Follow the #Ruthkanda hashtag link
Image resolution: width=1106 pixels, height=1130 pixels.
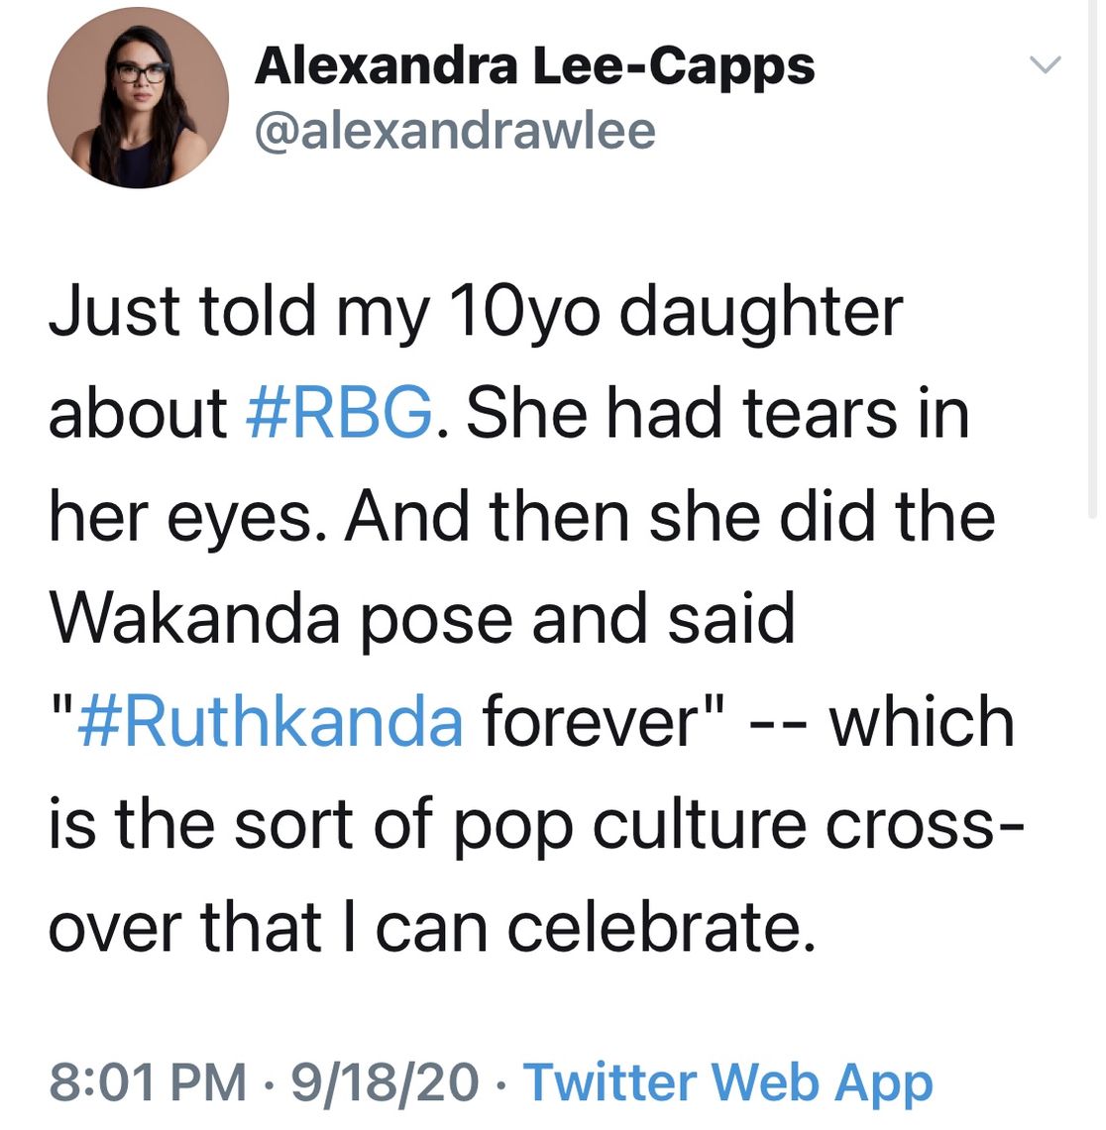click(269, 721)
